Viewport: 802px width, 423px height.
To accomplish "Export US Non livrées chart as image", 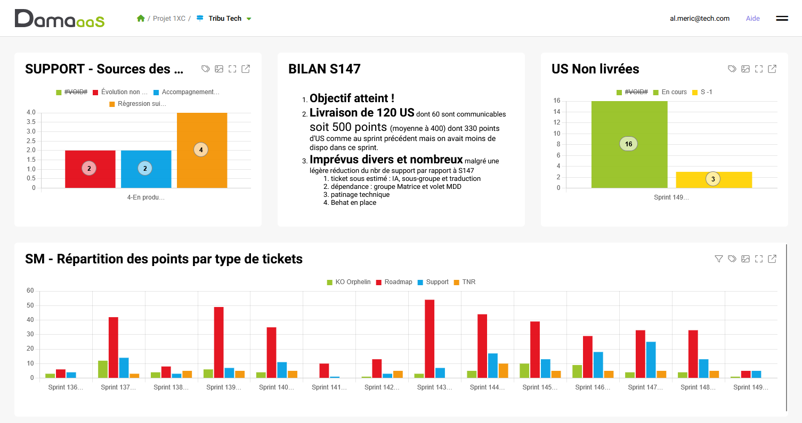I will 746,69.
